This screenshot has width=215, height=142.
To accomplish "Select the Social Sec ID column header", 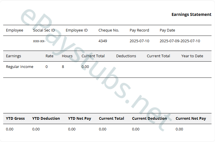I will tap(44, 30).
